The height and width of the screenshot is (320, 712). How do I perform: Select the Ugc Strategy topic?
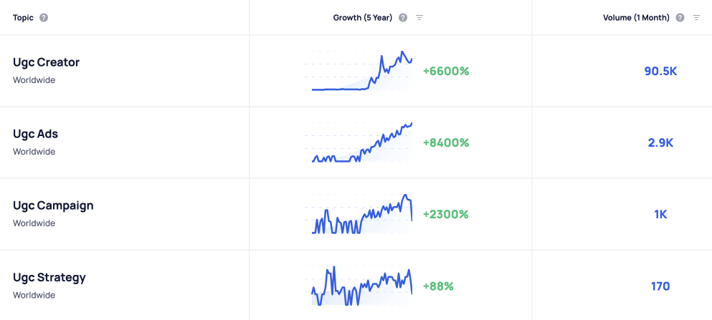pos(49,277)
